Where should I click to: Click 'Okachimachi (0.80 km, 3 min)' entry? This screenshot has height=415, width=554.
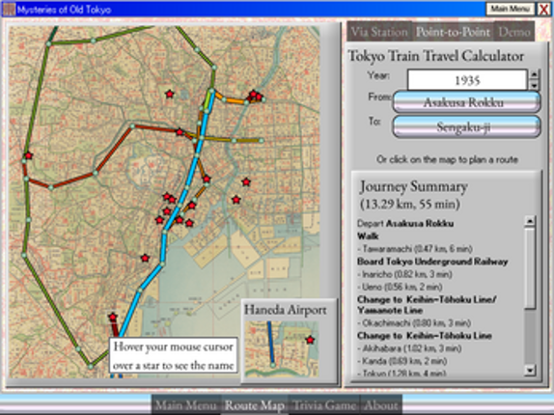coord(414,322)
